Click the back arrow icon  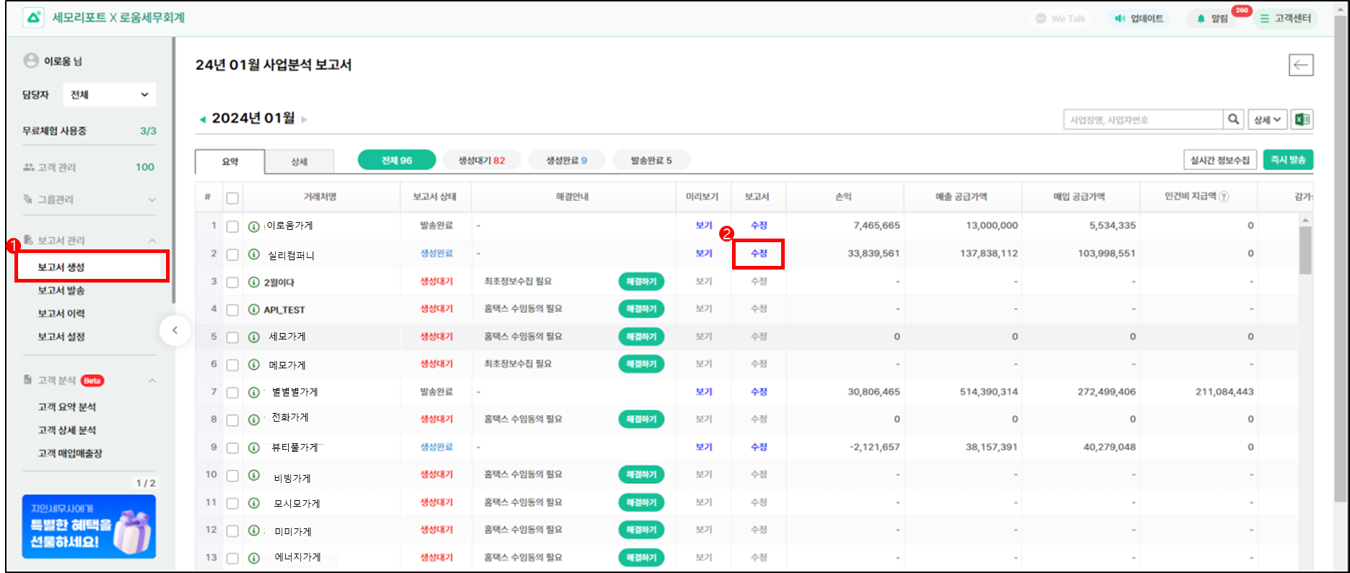point(1301,65)
